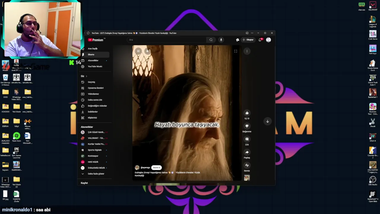Viewport: 380px width, 214px height.
Task: Dislike the Shorts video
Action: pyautogui.click(x=247, y=126)
